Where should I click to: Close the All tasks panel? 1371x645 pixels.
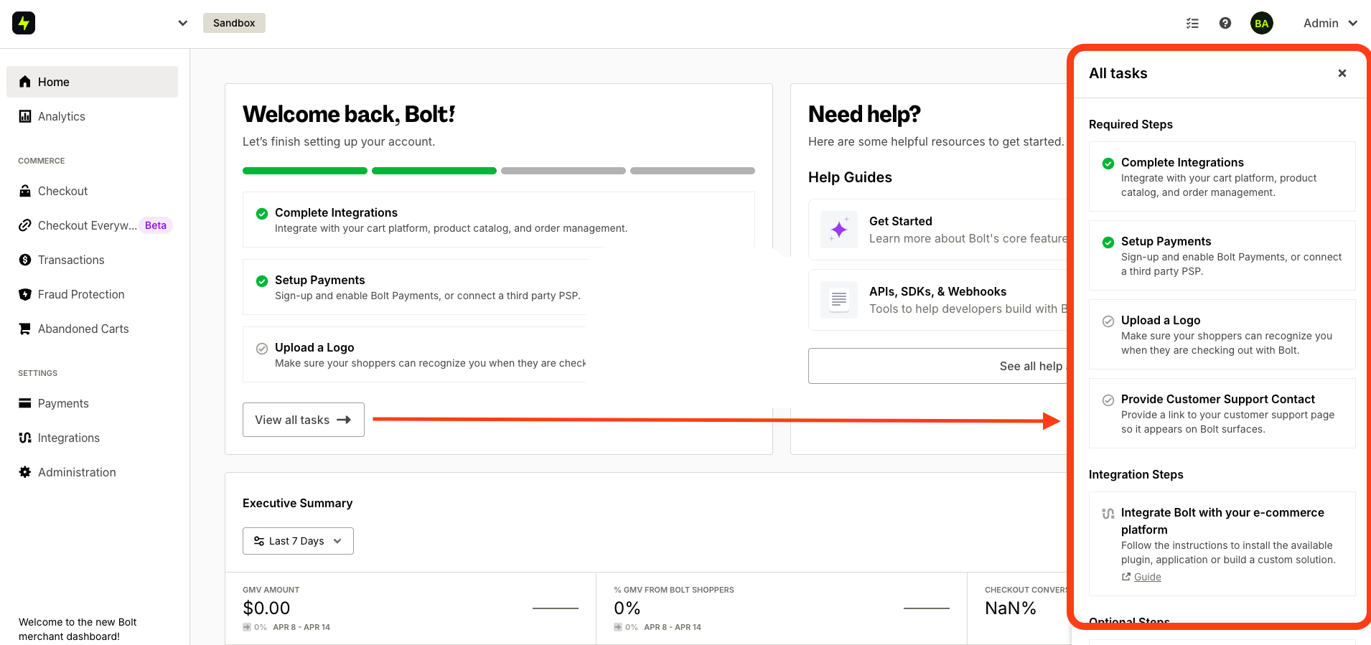tap(1342, 73)
